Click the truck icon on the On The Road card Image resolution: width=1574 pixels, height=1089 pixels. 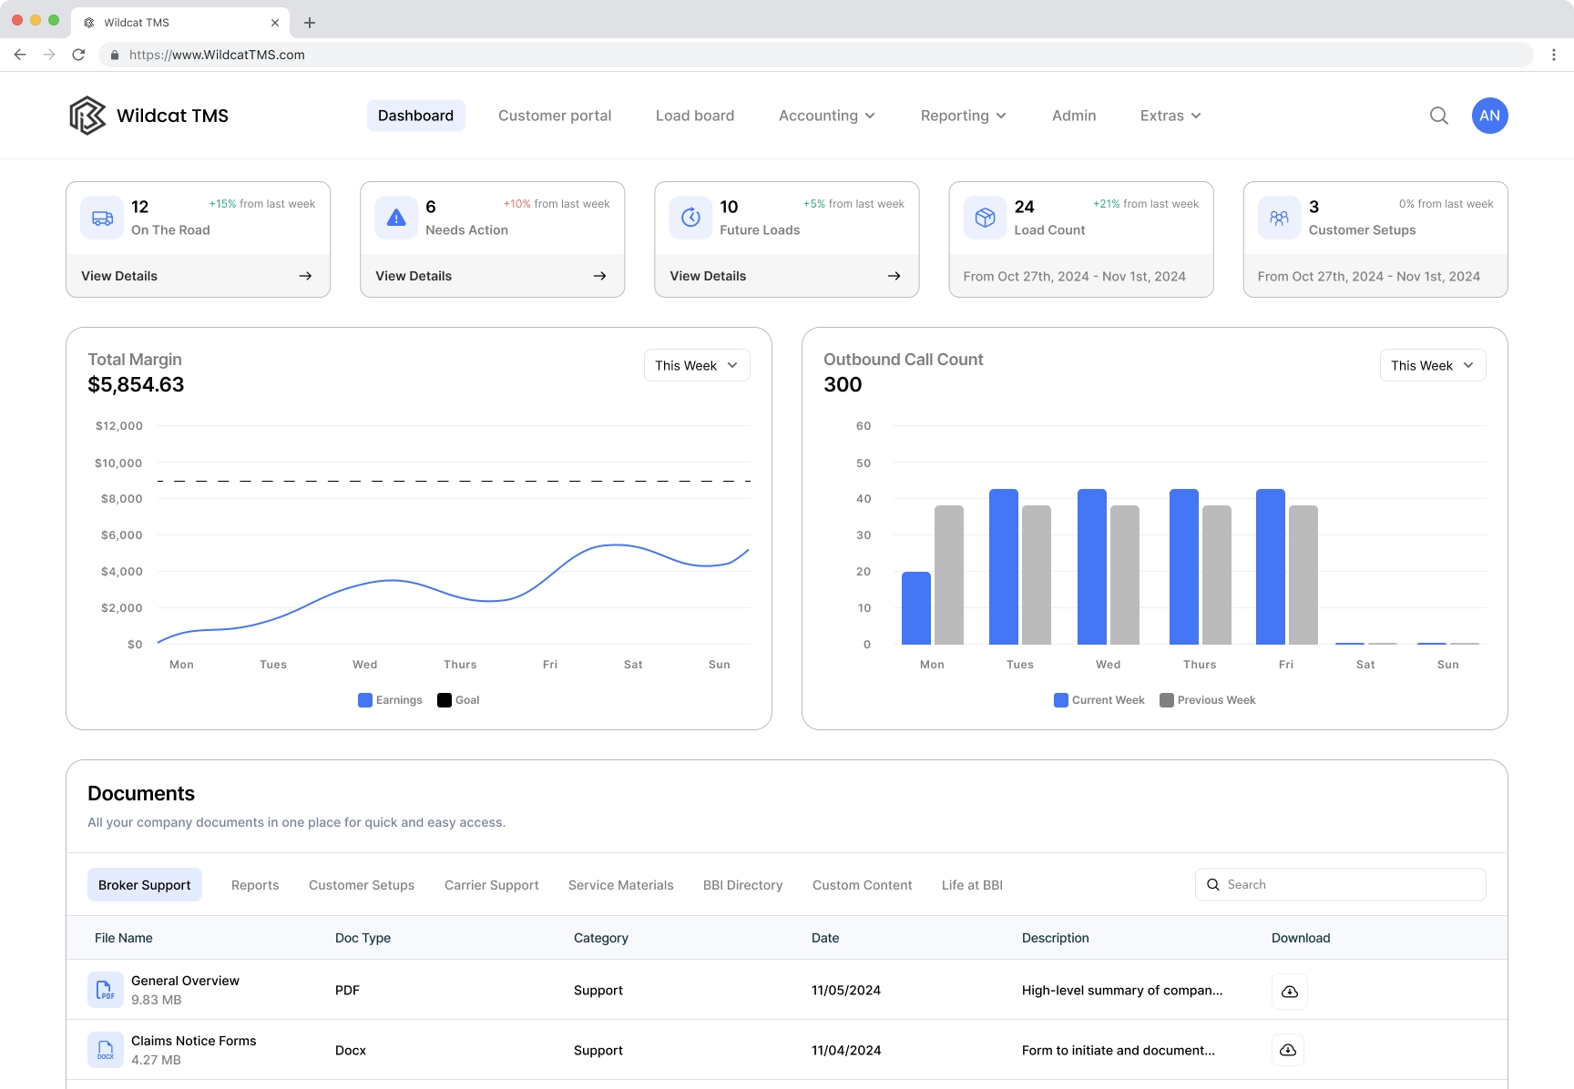[x=101, y=218]
